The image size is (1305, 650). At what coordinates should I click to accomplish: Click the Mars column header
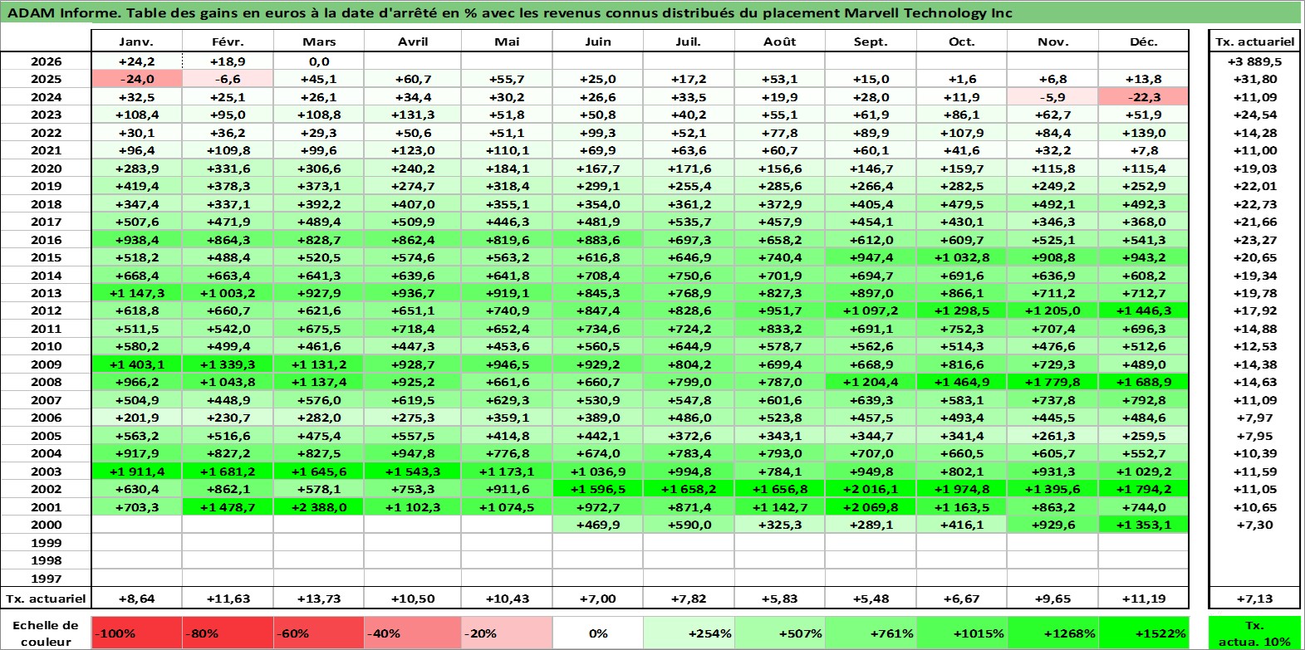[319, 42]
